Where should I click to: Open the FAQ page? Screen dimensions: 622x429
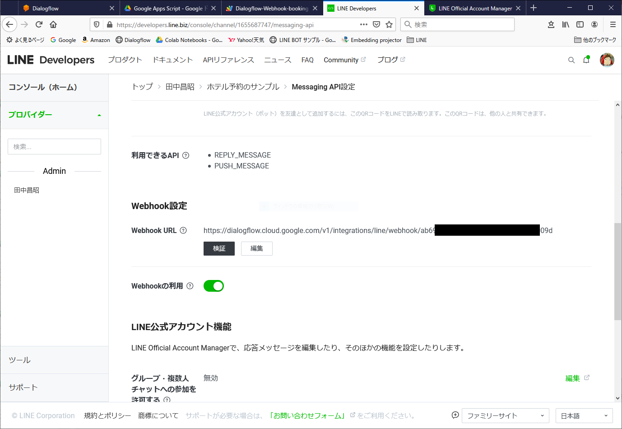pos(307,60)
